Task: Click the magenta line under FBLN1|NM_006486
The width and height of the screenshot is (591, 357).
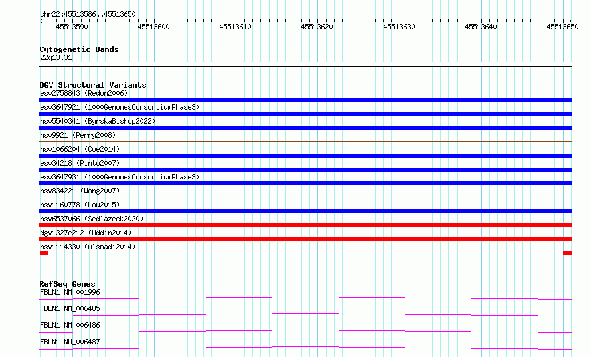Action: [305, 331]
